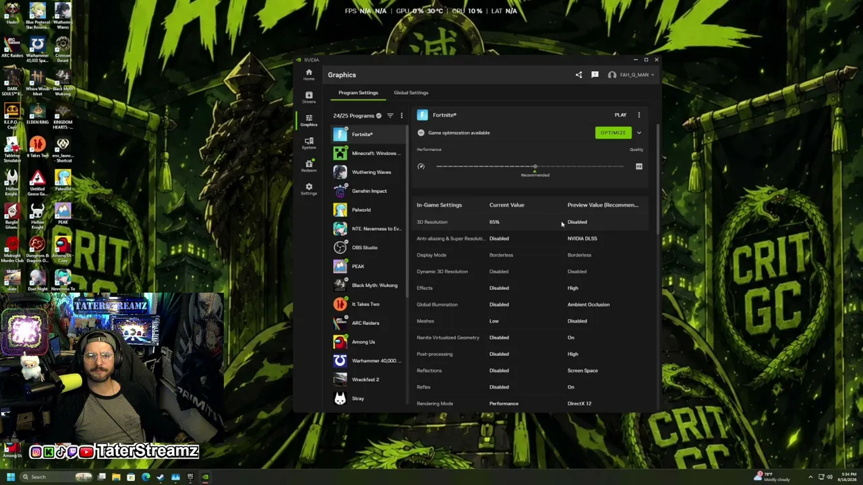
Task: Click the Screen Space preview value
Action: tap(583, 370)
